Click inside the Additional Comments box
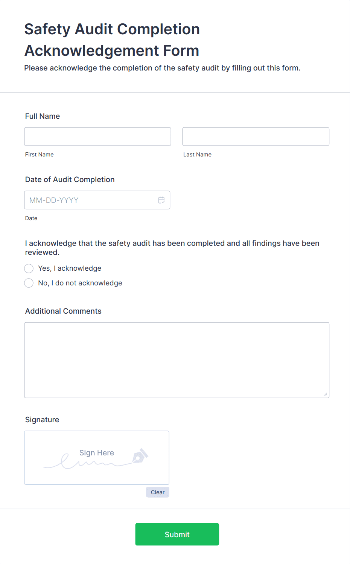The height and width of the screenshot is (564, 350). (x=177, y=358)
